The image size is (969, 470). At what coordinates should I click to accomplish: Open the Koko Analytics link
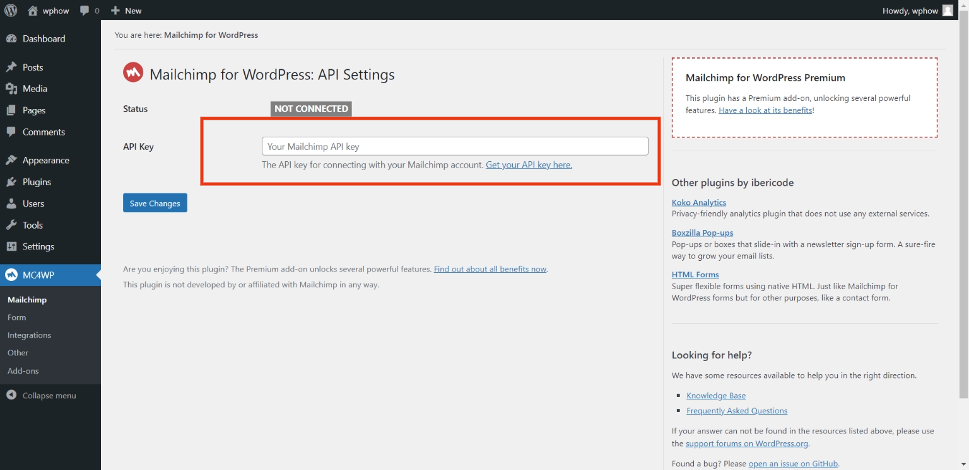[699, 202]
